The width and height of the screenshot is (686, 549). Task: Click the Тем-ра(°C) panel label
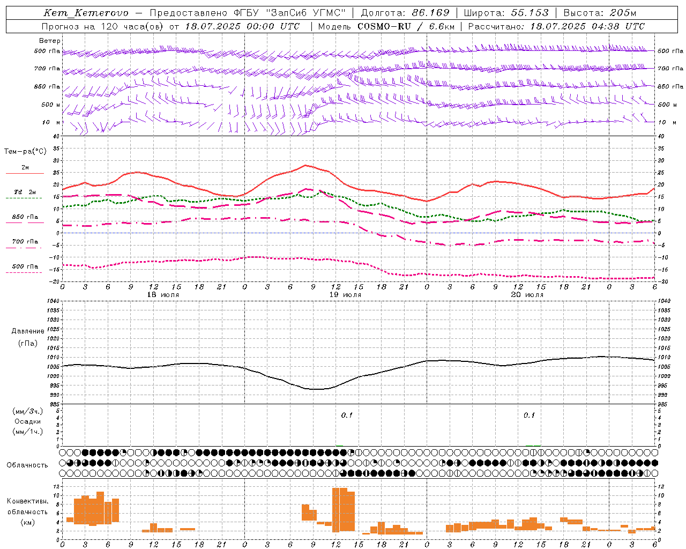click(x=25, y=152)
